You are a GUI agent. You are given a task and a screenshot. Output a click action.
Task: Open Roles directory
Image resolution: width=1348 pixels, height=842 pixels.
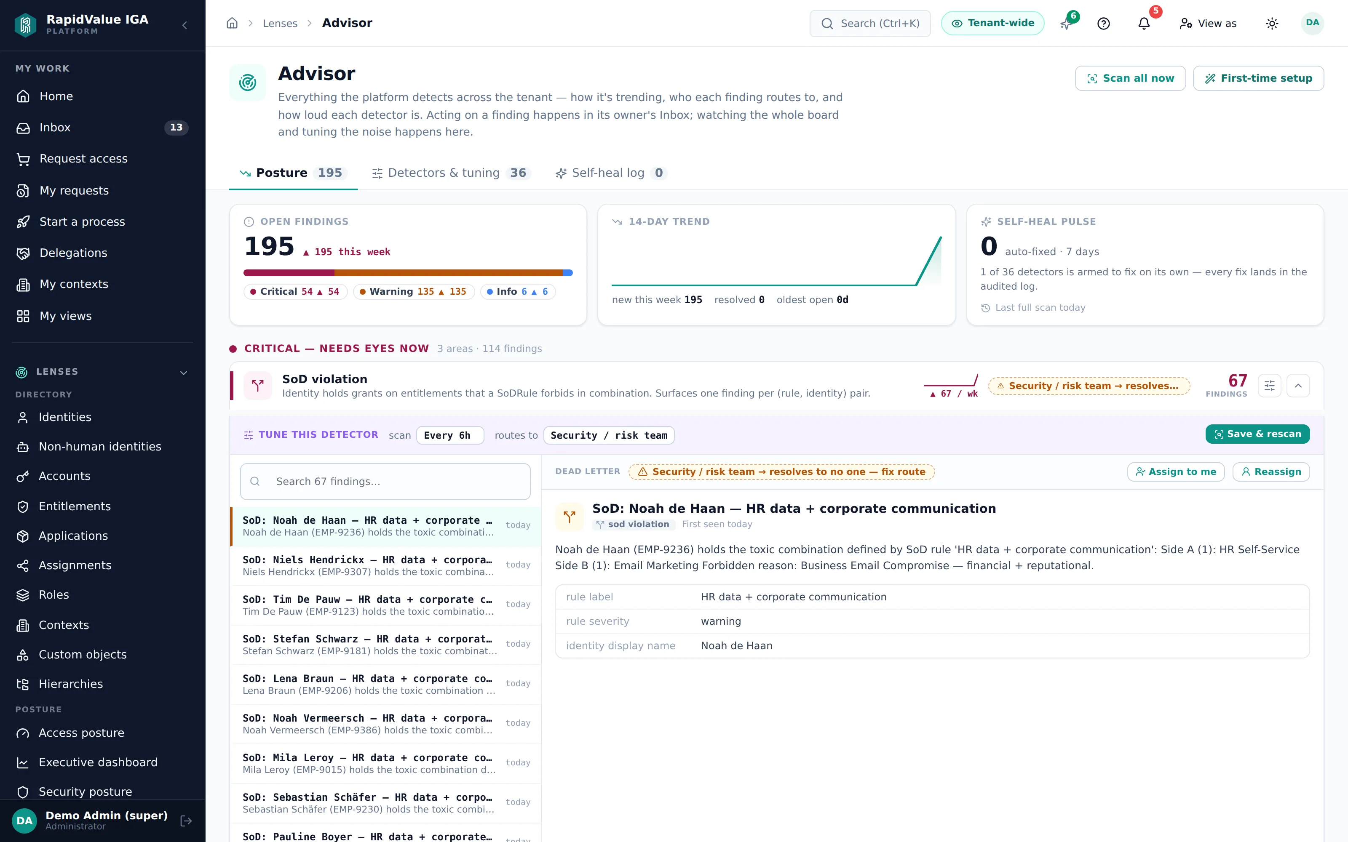click(x=102, y=595)
